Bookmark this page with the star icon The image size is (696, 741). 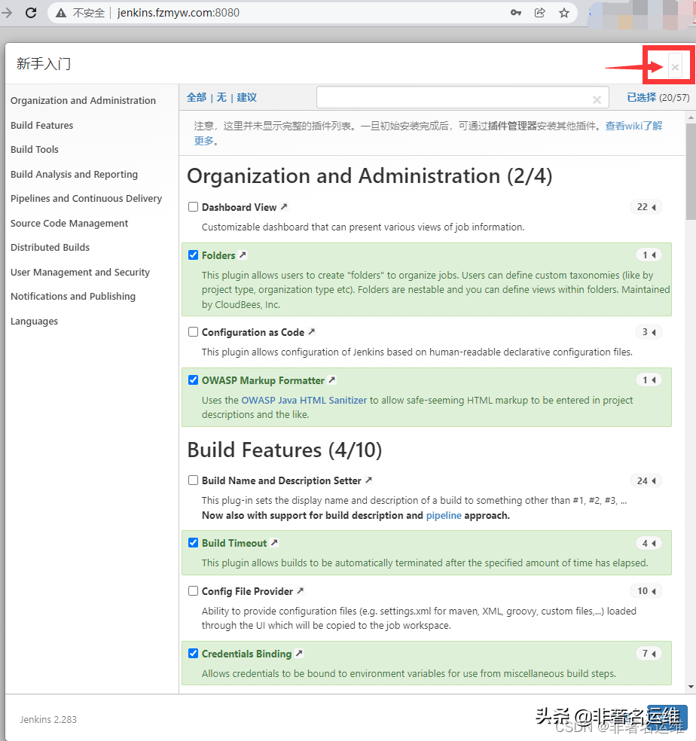tap(563, 13)
